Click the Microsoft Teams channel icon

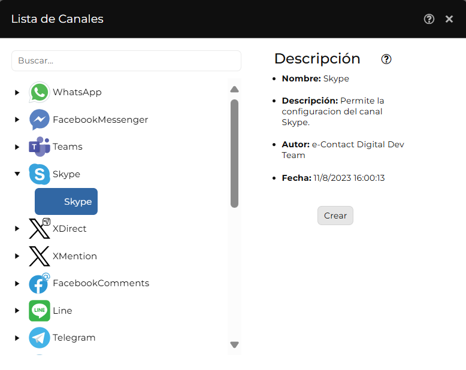(39, 147)
